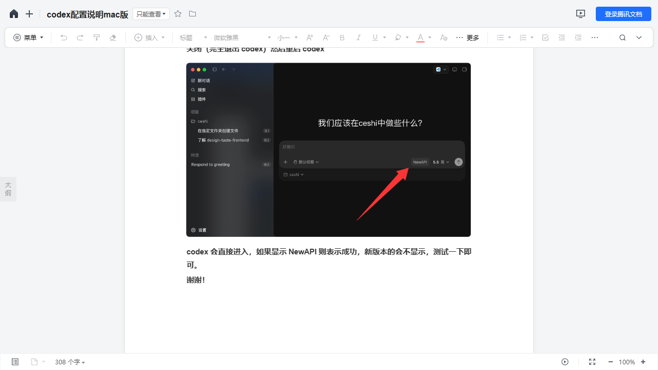Click the Undo arrow in toolbar
The image size is (658, 370).
64,38
